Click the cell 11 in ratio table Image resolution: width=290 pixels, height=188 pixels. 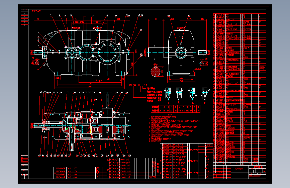[198, 107]
